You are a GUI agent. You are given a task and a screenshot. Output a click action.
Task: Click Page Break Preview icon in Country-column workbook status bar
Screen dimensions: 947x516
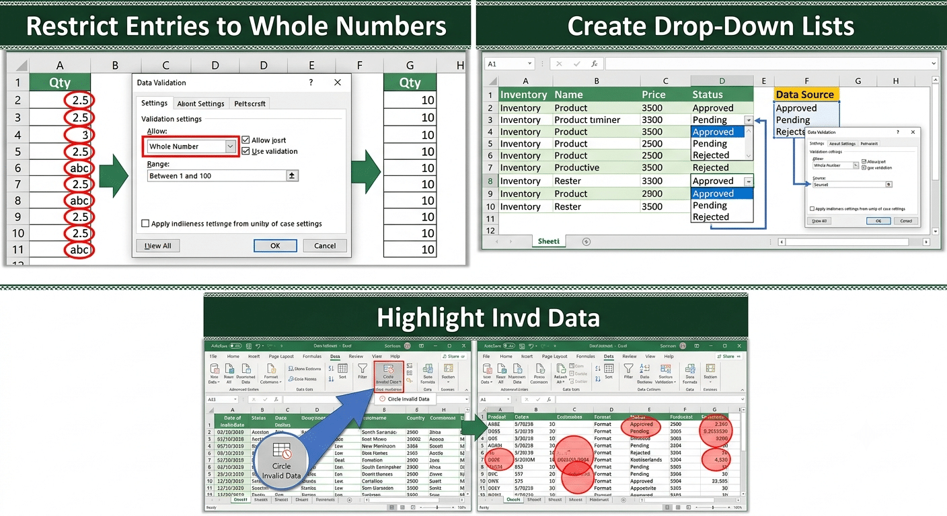click(x=413, y=507)
